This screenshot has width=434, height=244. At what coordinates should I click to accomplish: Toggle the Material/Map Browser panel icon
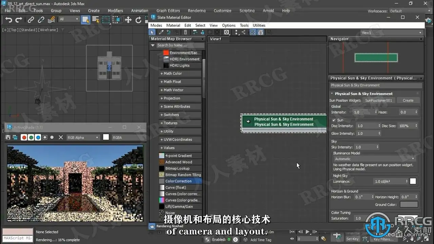tap(253, 32)
